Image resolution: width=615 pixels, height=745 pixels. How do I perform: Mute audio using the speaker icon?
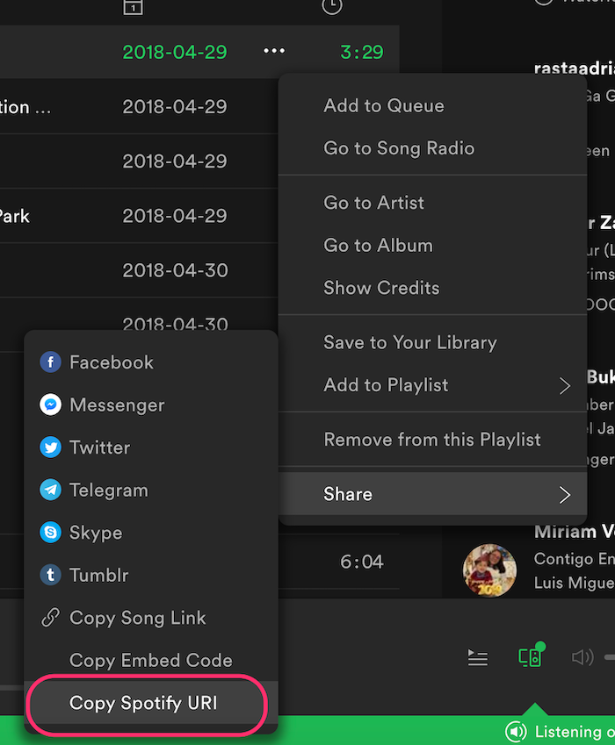tap(582, 657)
